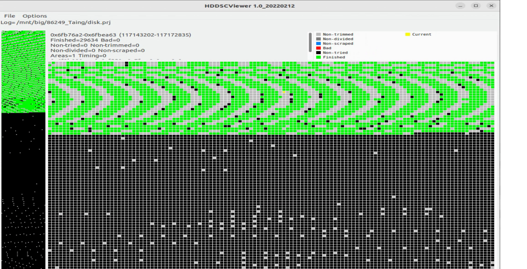Close the HDDSCViewer window

(491, 6)
